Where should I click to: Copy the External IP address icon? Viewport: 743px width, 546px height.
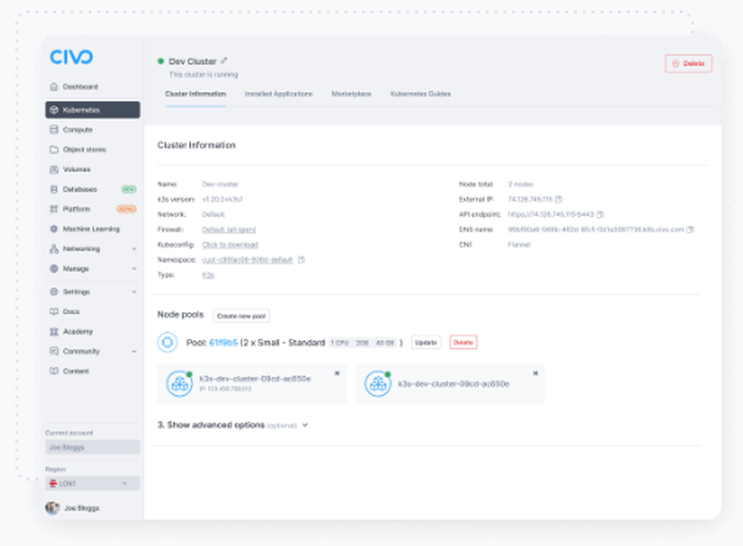559,199
